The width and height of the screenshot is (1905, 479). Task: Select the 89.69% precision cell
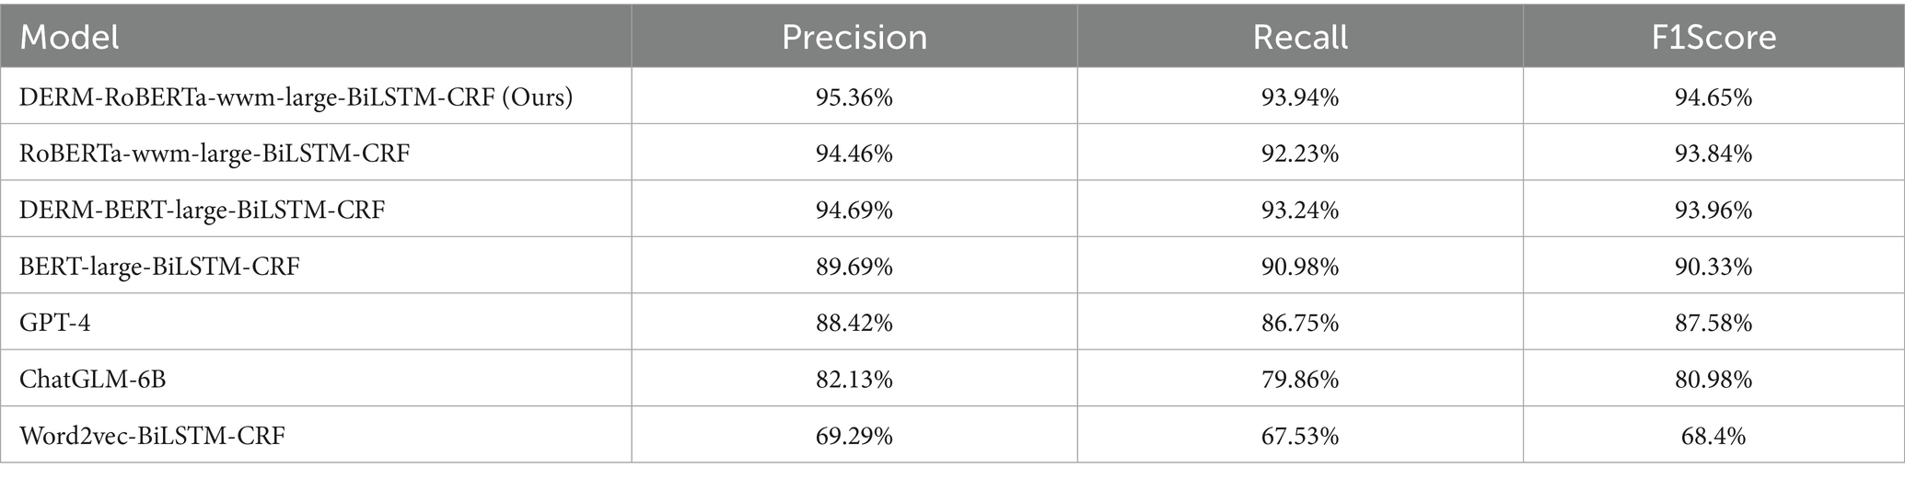(854, 267)
